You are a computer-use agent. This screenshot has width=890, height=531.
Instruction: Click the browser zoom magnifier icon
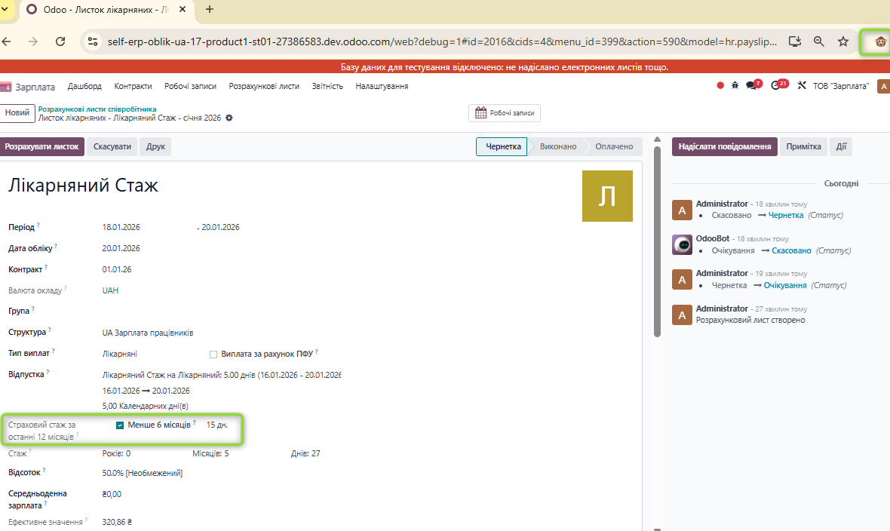[818, 41]
